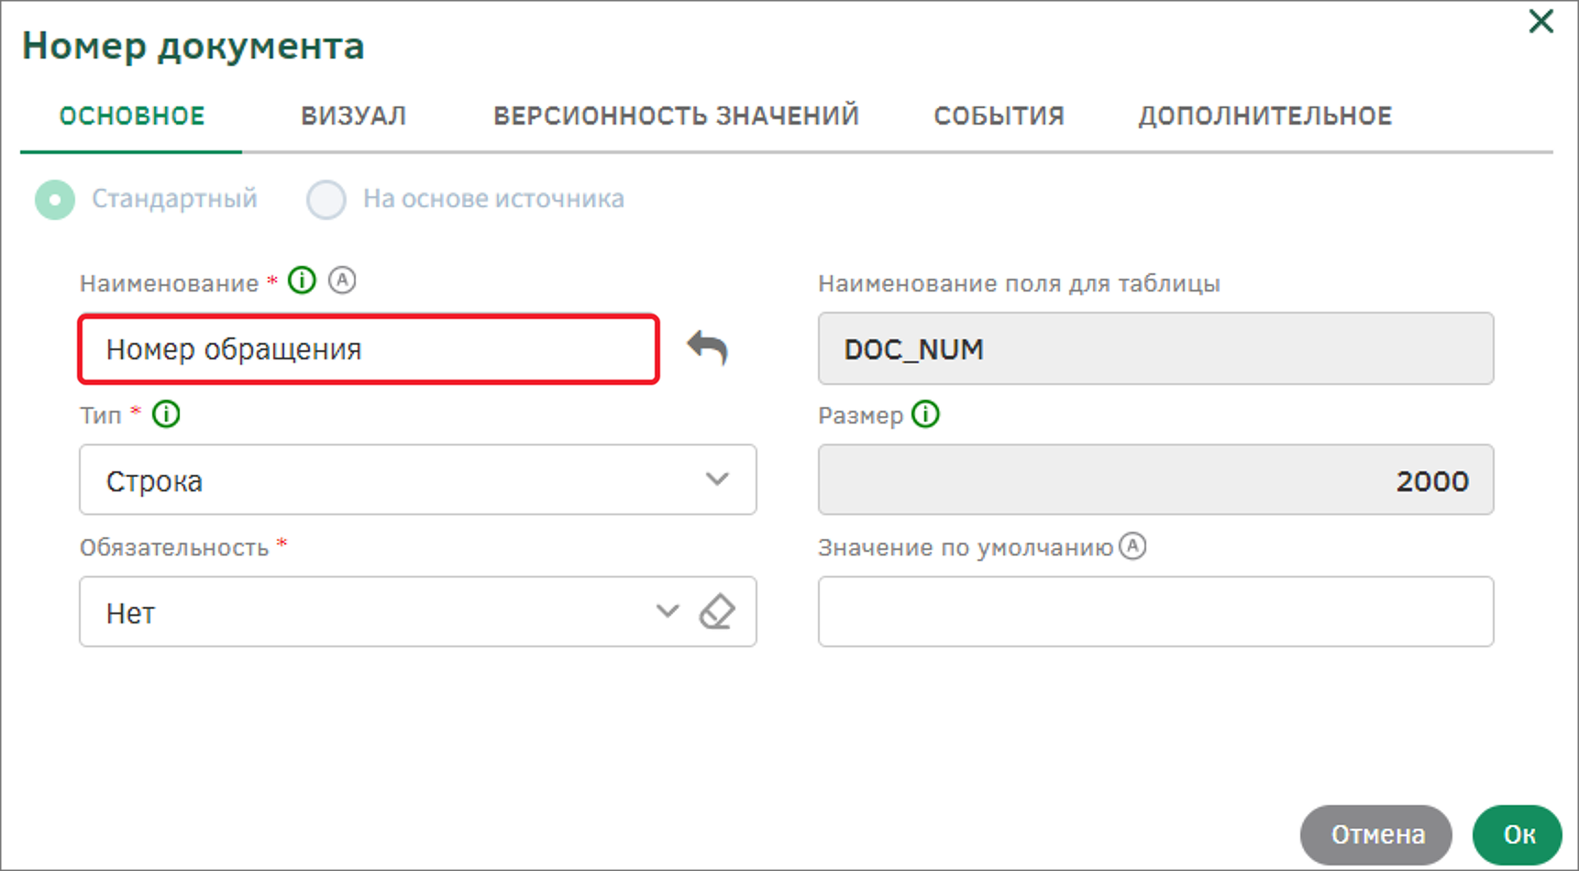This screenshot has height=871, width=1579.
Task: Open the Визуал tab
Action: pos(353,116)
